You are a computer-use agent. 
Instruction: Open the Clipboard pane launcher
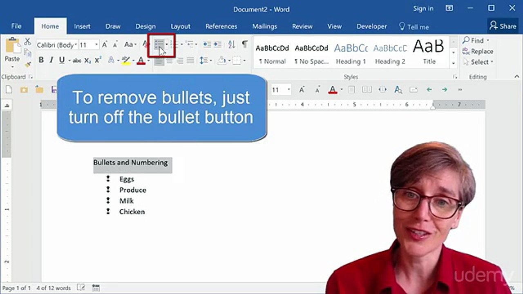pyautogui.click(x=30, y=77)
